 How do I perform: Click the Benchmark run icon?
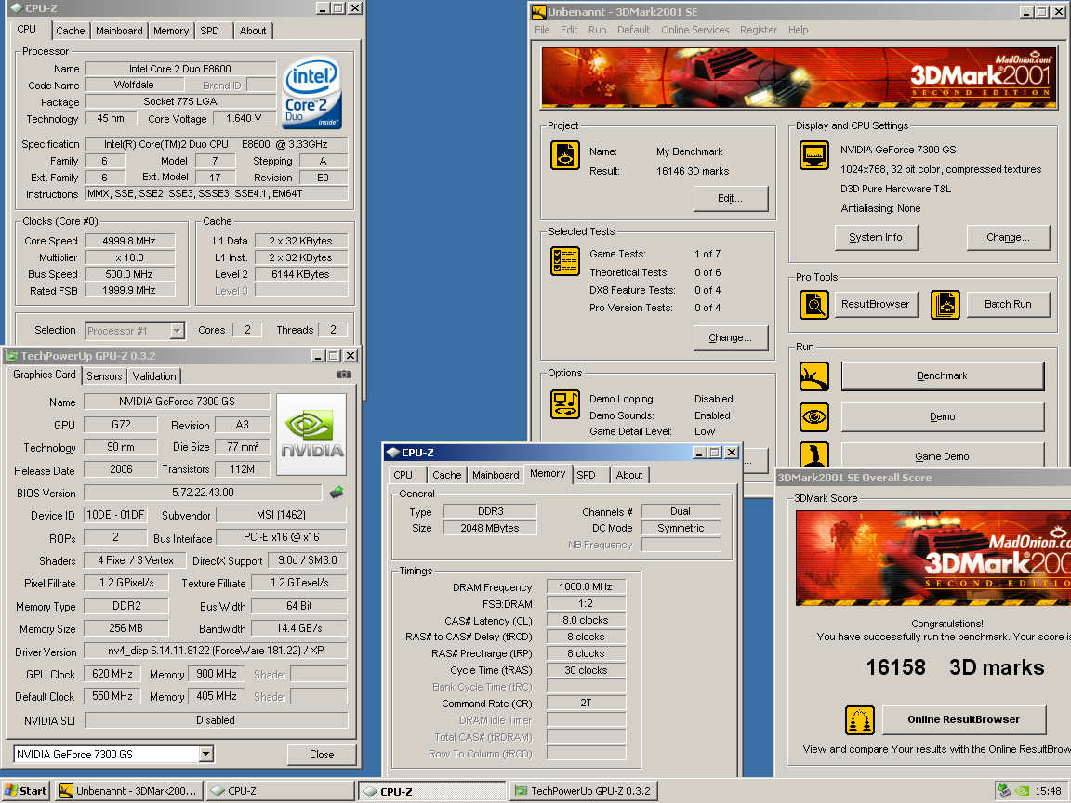point(814,376)
